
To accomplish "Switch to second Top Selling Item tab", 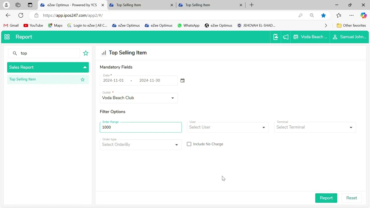I will (141, 5).
